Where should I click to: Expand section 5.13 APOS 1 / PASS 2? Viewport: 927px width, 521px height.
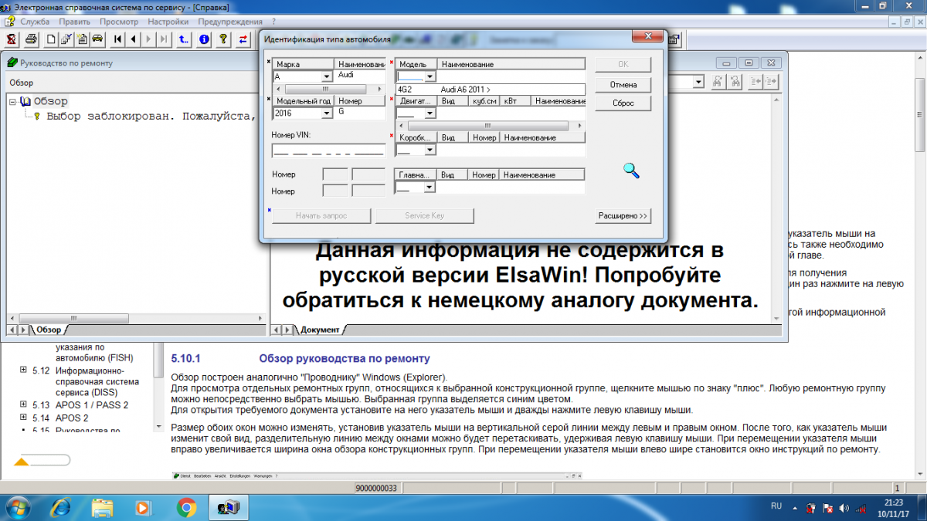(x=24, y=404)
